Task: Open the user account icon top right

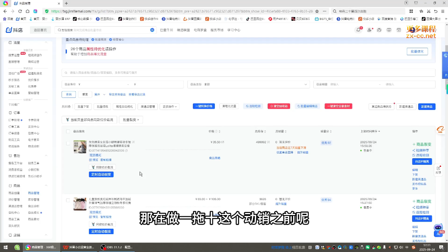Action: [370, 30]
